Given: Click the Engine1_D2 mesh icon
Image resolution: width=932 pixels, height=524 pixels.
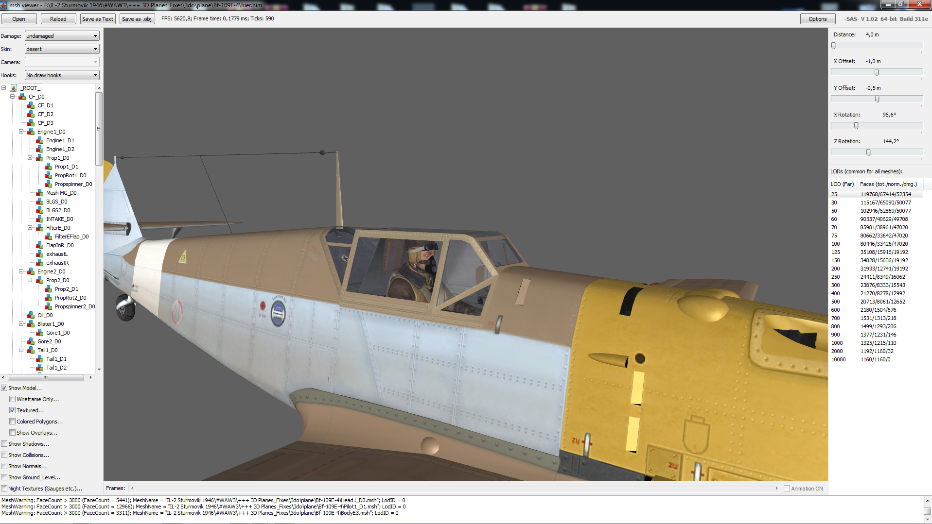Looking at the screenshot, I should pyautogui.click(x=39, y=149).
